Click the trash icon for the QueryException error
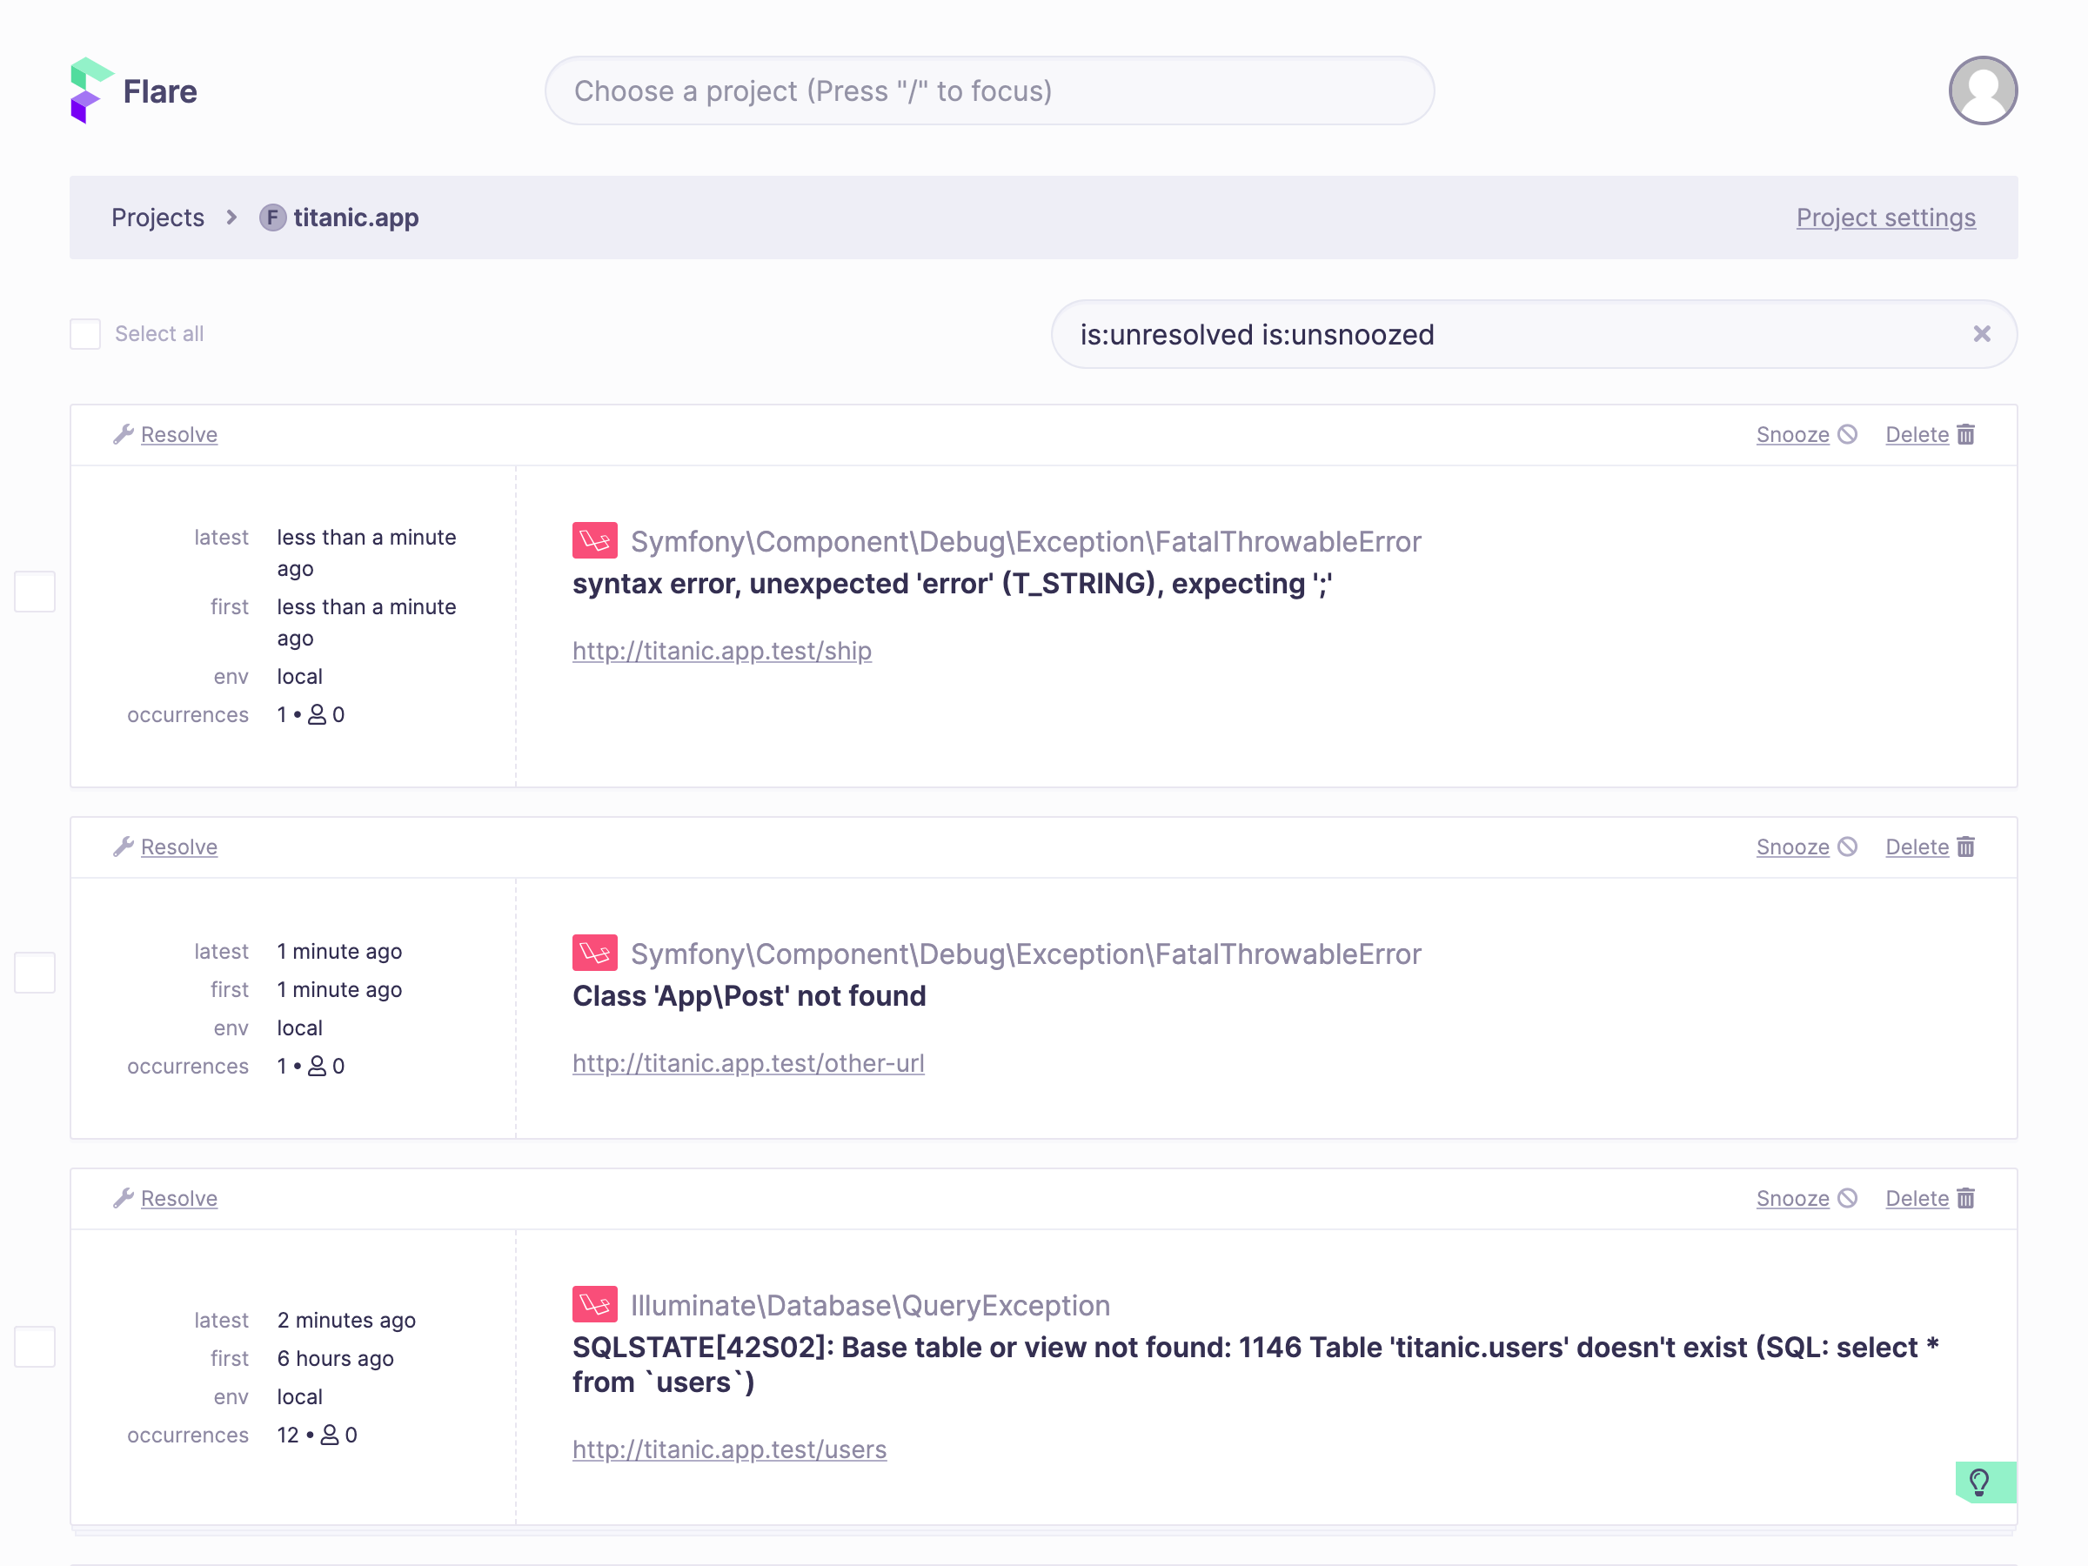The width and height of the screenshot is (2088, 1566). click(x=1965, y=1198)
